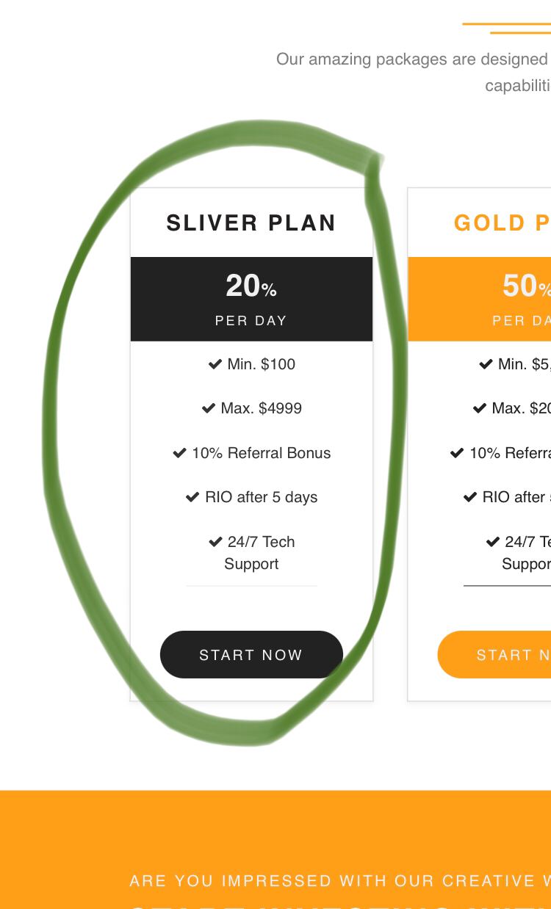The image size is (551, 909).
Task: Click Sliver plan 24/7 Tech Support text
Action: pos(257,552)
